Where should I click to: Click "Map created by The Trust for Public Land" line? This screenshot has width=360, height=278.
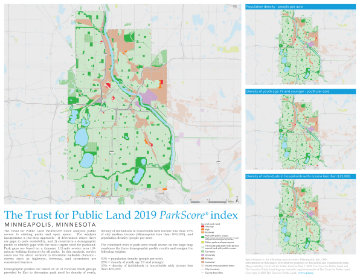click(297, 267)
